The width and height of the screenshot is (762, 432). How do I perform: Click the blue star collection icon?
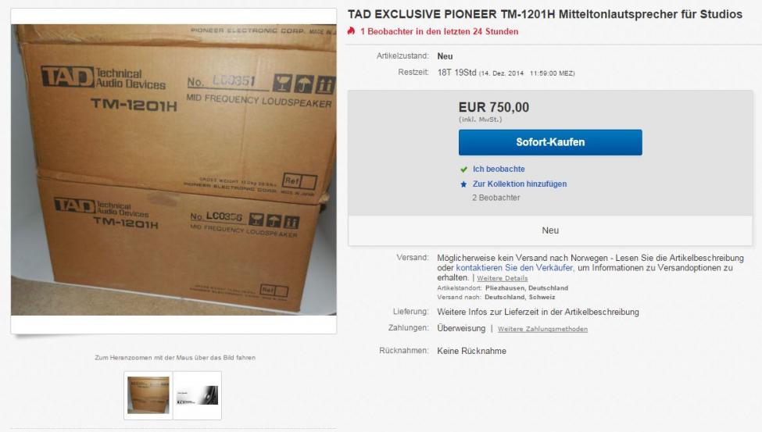pos(463,184)
